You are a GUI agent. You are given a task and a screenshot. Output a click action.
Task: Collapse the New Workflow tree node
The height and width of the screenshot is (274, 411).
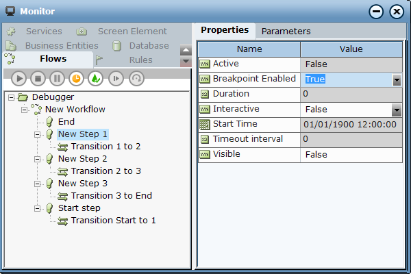point(24,110)
